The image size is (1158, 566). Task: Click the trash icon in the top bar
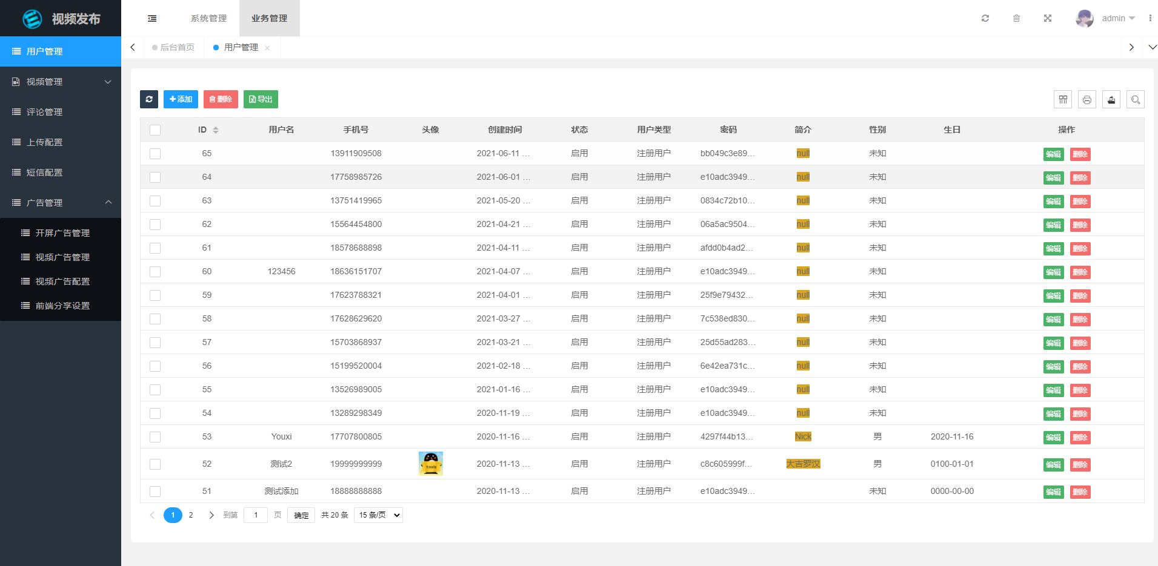pos(1017,18)
